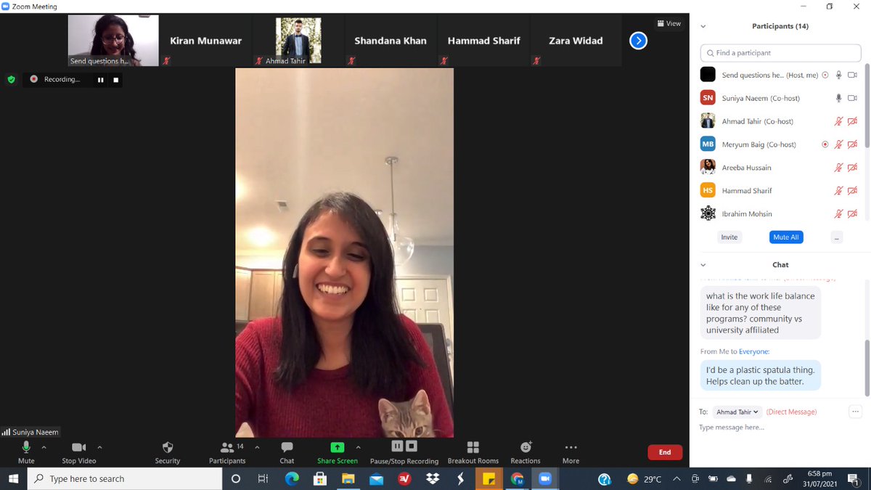Click the Invite button
The image size is (871, 490).
[x=729, y=237]
